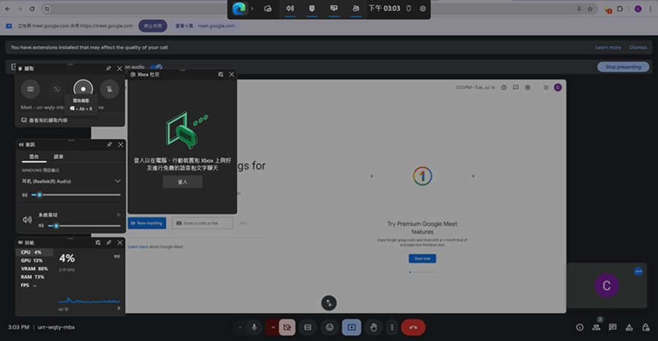Open more options menu in Meet toolbar
Screen dimensions: 658x341
tap(392, 327)
